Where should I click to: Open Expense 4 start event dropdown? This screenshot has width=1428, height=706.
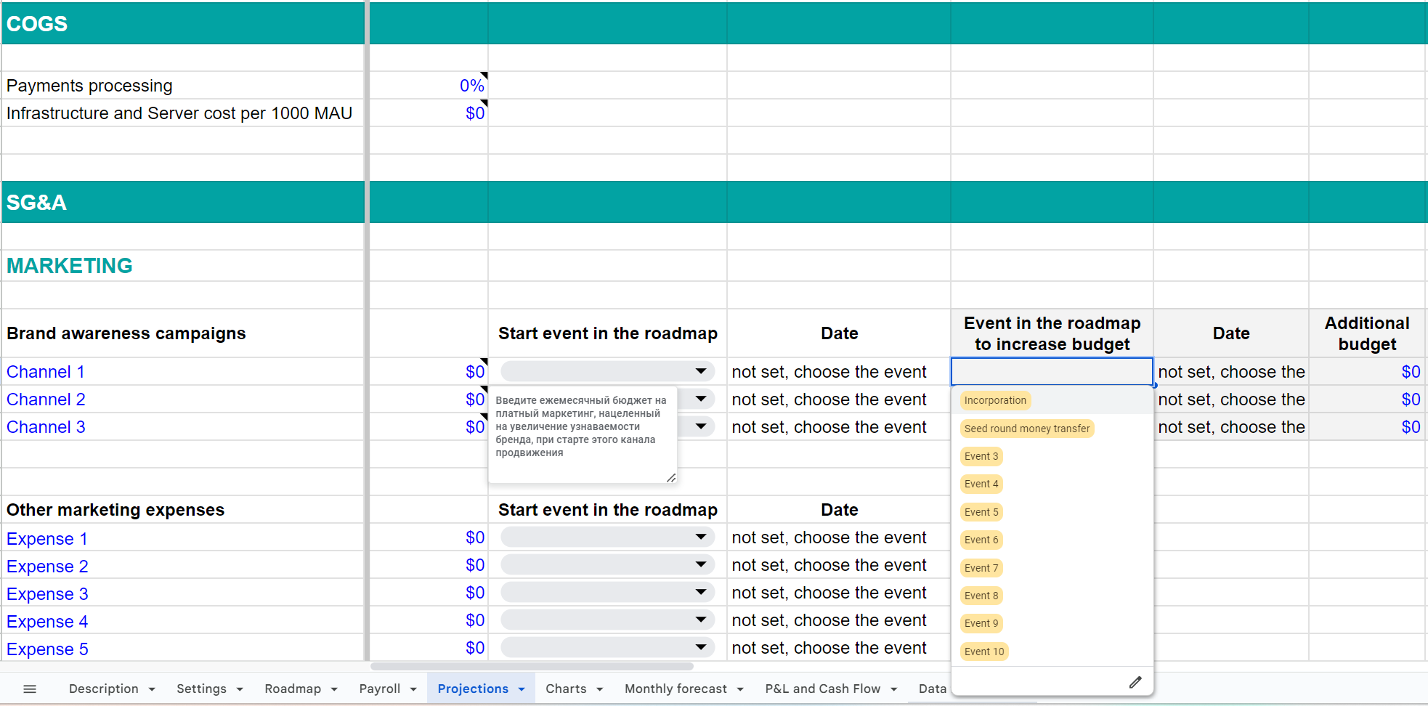(608, 620)
